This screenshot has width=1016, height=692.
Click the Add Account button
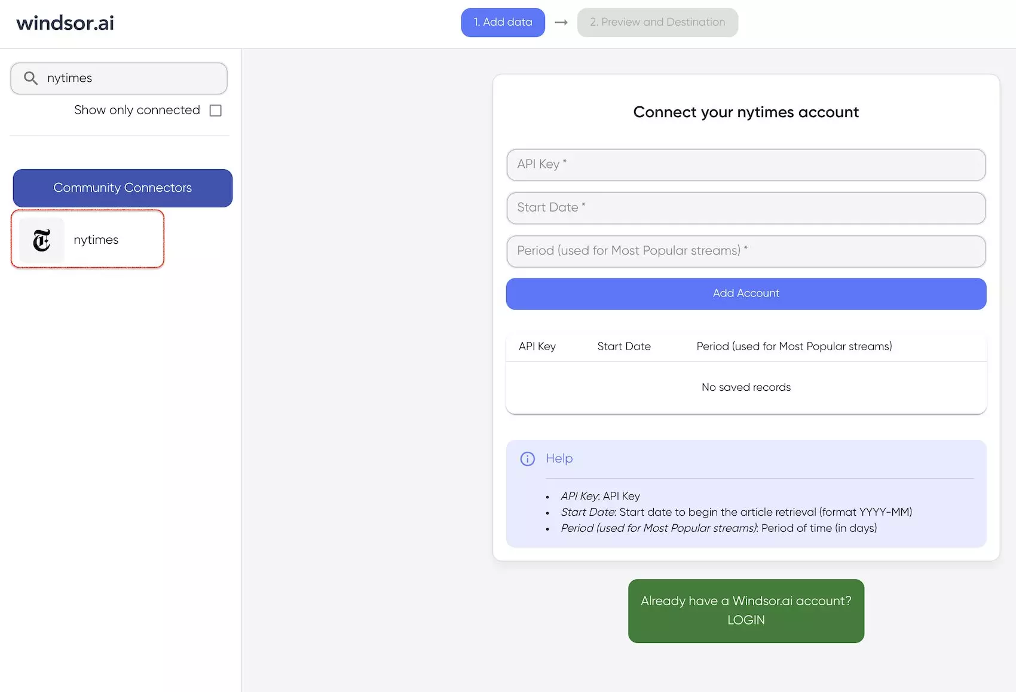(x=746, y=293)
